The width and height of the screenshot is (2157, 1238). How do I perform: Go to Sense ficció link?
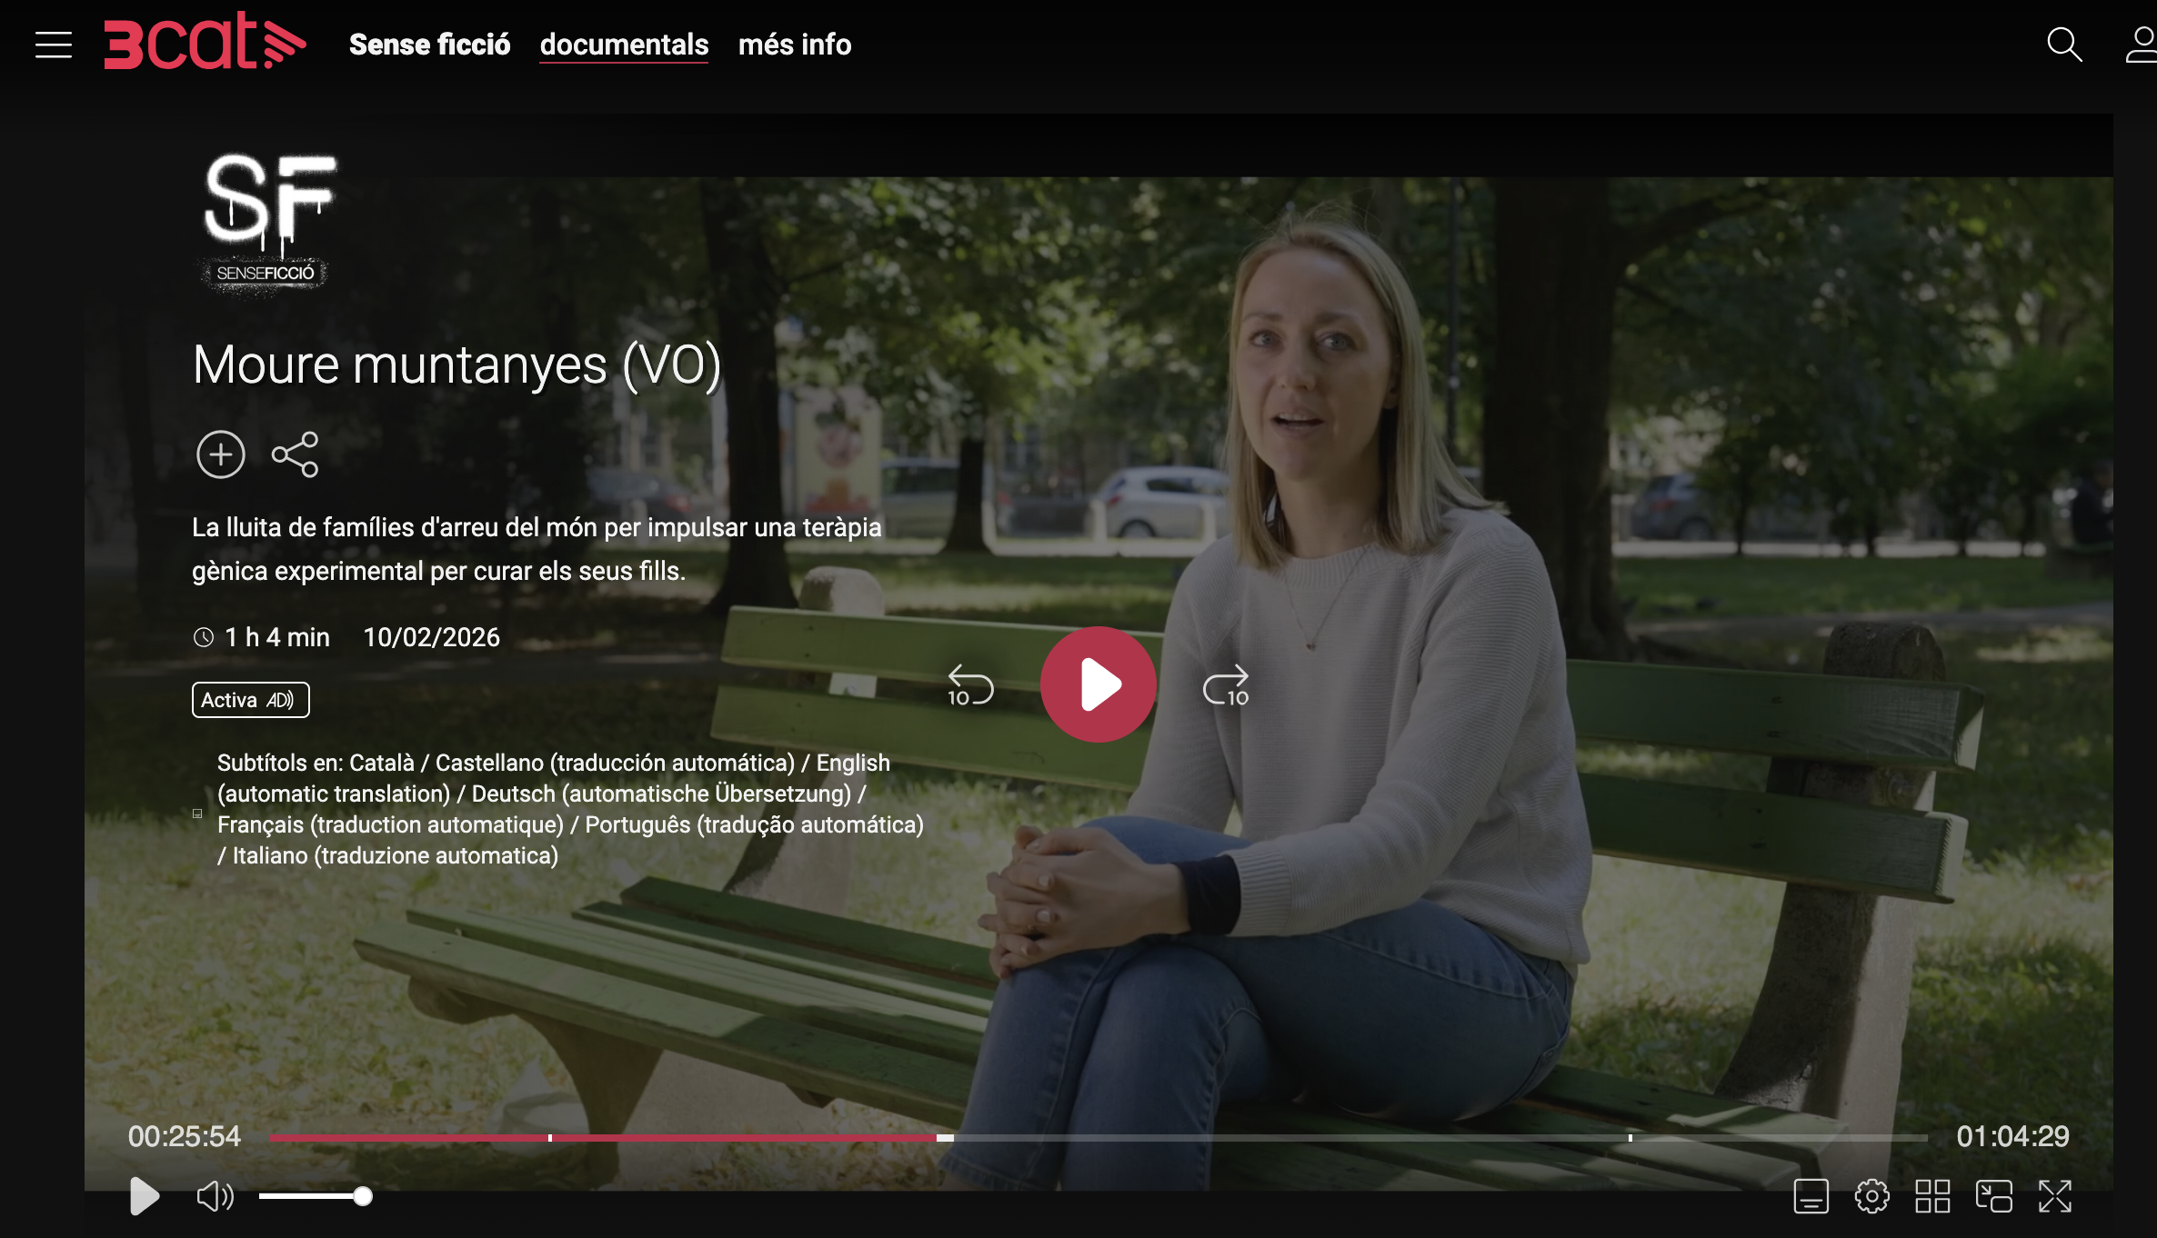[x=429, y=45]
